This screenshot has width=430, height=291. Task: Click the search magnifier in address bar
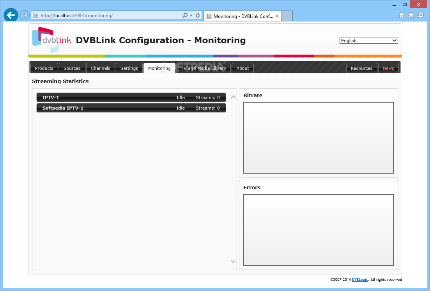coord(185,15)
